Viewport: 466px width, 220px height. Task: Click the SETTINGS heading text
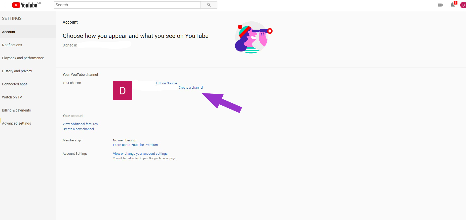pos(12,18)
